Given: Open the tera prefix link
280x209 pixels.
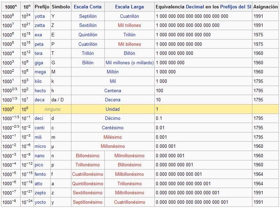Looking at the screenshot, I should pyautogui.click(x=38, y=53).
